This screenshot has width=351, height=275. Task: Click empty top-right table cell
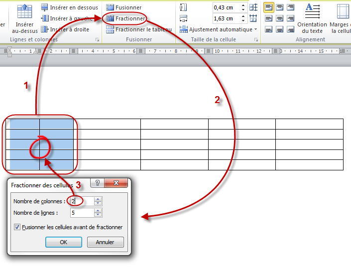click(x=309, y=124)
